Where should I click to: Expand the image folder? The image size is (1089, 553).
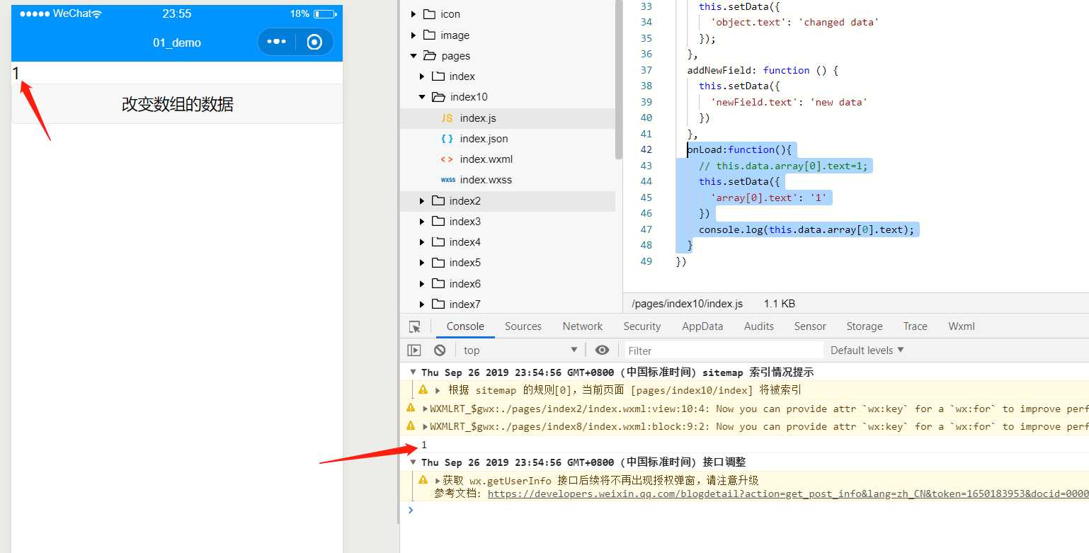(x=414, y=35)
